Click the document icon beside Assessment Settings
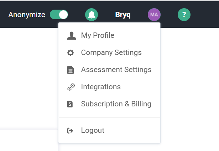Image resolution: width=219 pixels, height=151 pixels. pyautogui.click(x=71, y=70)
